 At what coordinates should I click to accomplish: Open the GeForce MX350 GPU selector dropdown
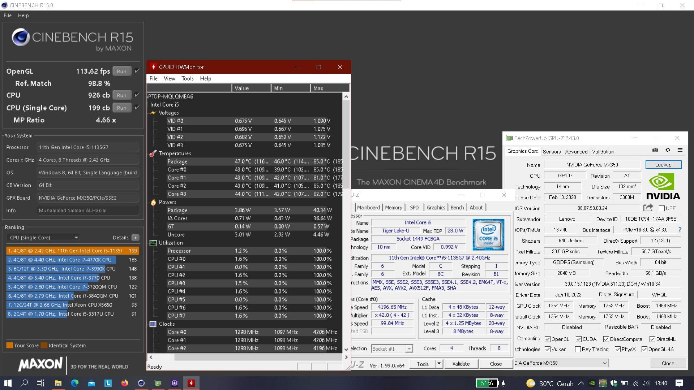(x=561, y=363)
